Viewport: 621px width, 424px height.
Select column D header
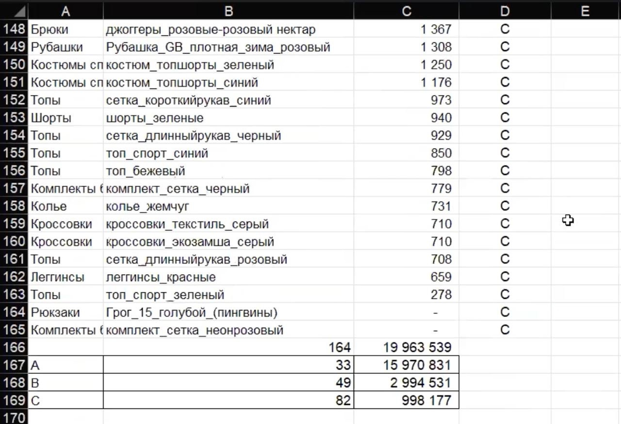coord(505,11)
